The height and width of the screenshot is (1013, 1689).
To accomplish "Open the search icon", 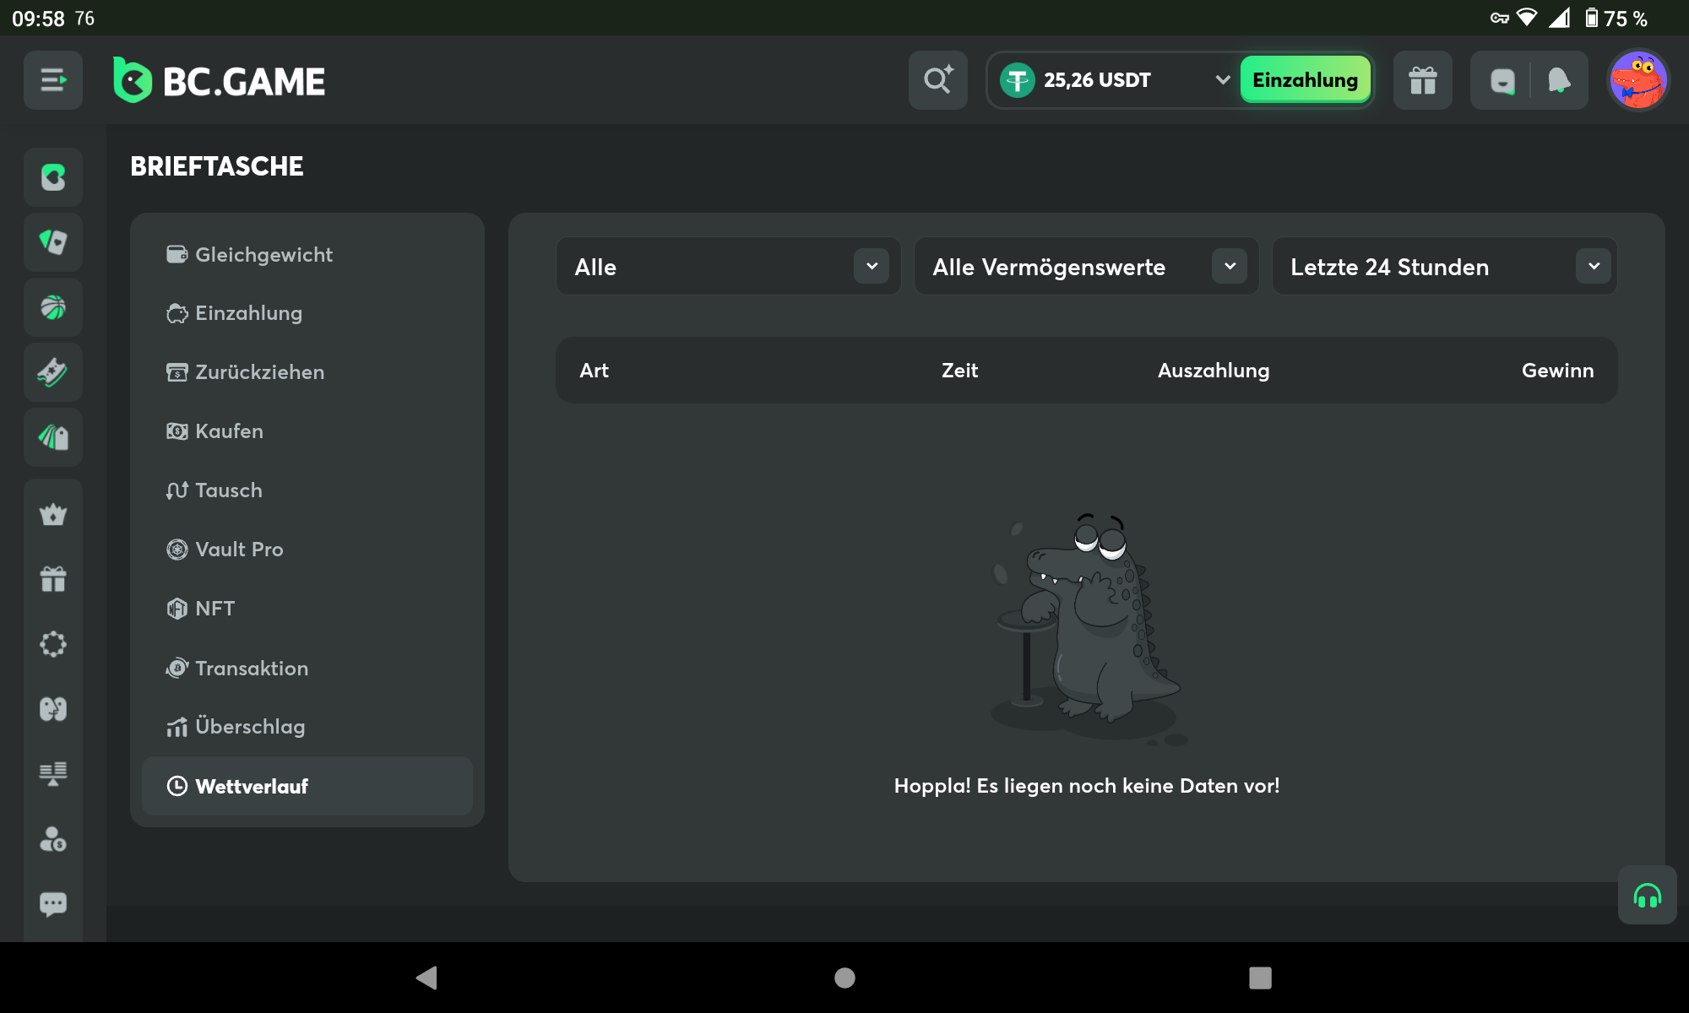I will tap(938, 80).
